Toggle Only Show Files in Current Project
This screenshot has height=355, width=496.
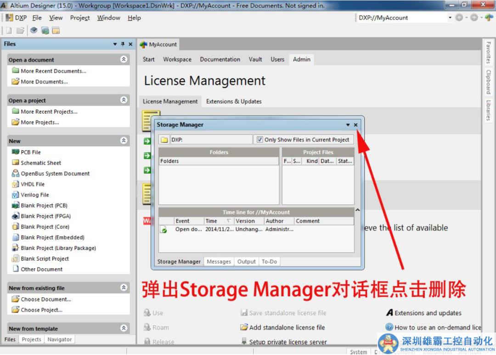tap(260, 140)
